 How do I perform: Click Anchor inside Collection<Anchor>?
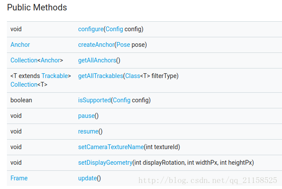coord(50,60)
